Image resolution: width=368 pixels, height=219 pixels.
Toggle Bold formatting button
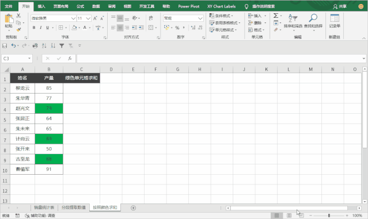click(x=34, y=28)
